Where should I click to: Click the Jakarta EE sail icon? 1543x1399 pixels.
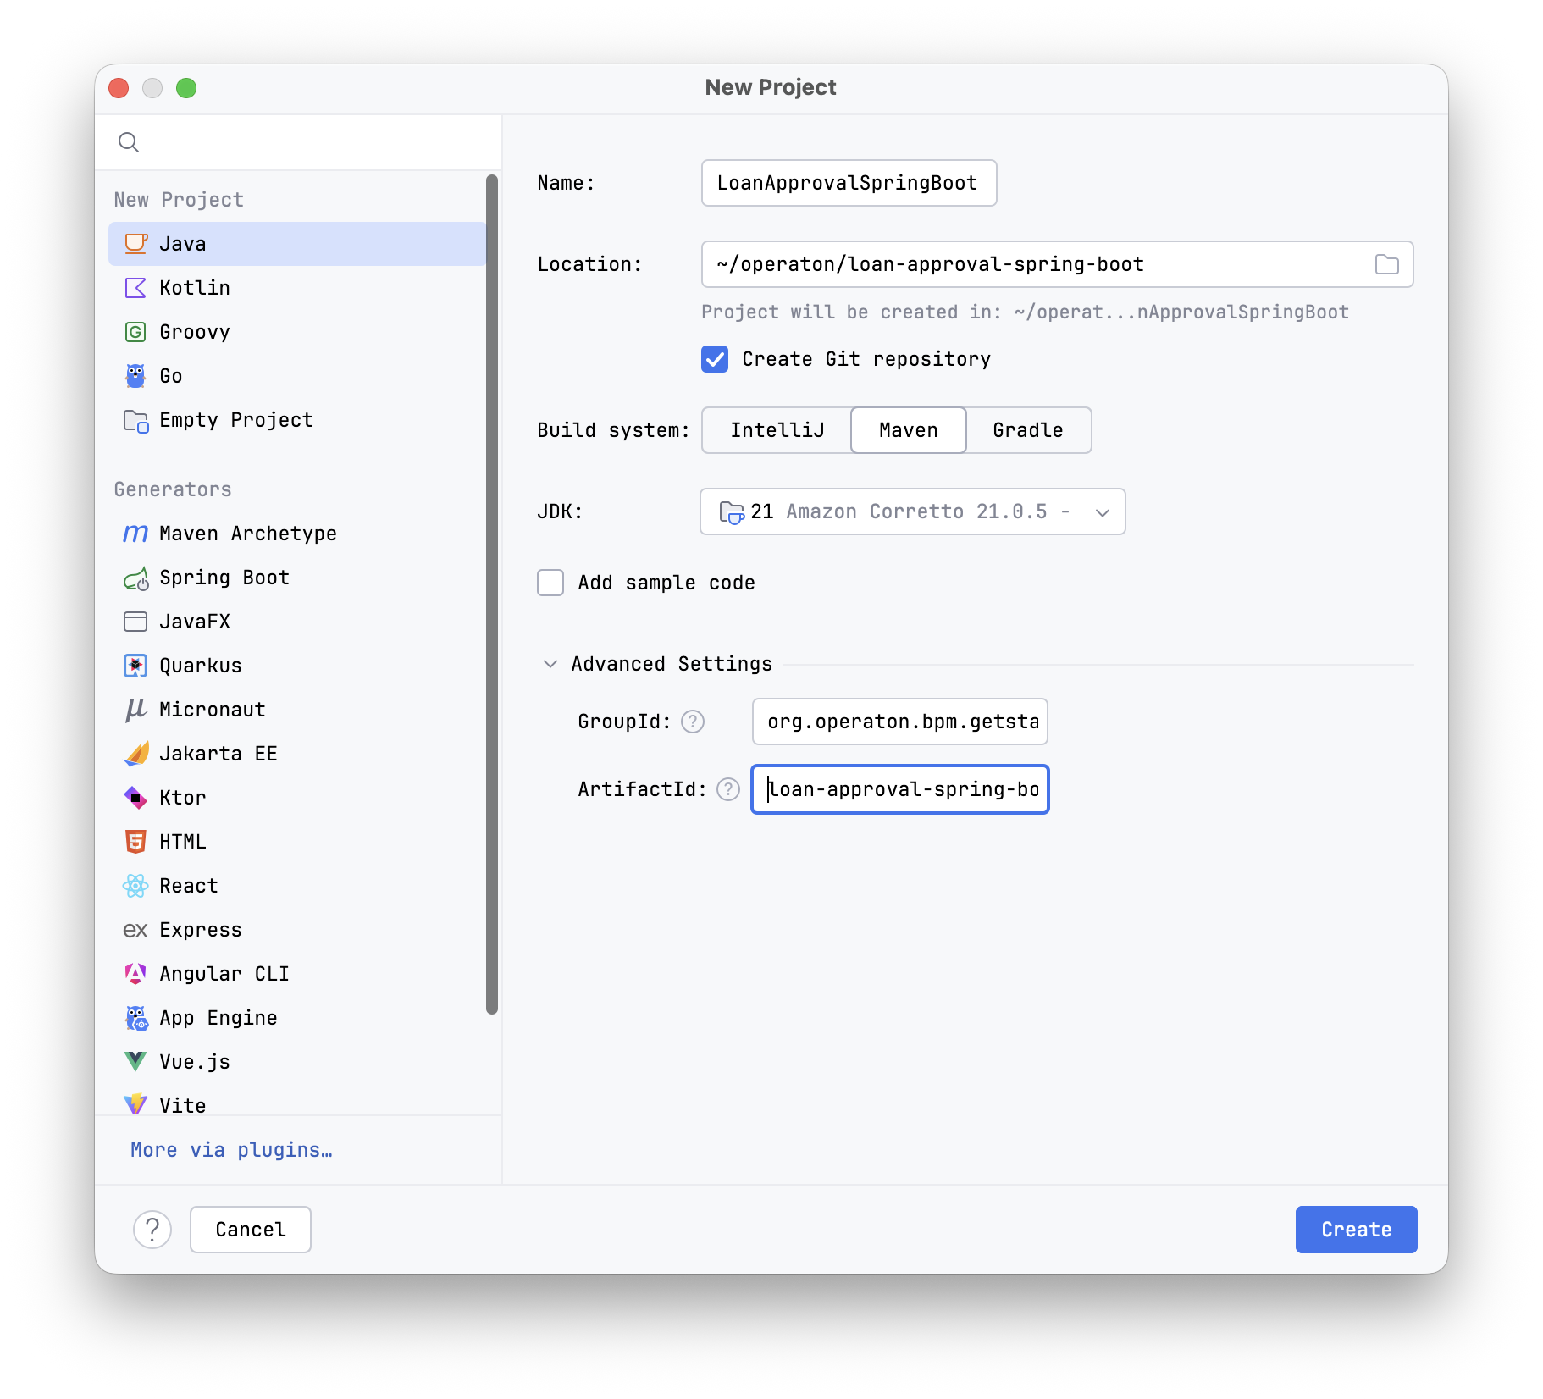point(135,754)
